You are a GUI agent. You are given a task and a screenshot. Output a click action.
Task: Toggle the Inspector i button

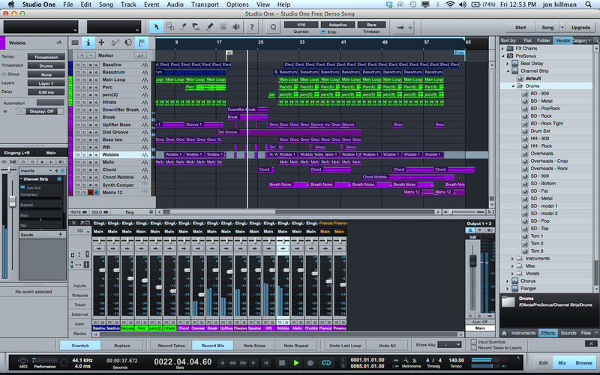88,43
